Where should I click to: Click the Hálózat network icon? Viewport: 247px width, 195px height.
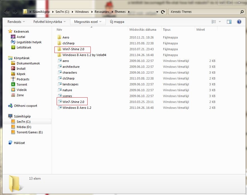click(x=10, y=143)
